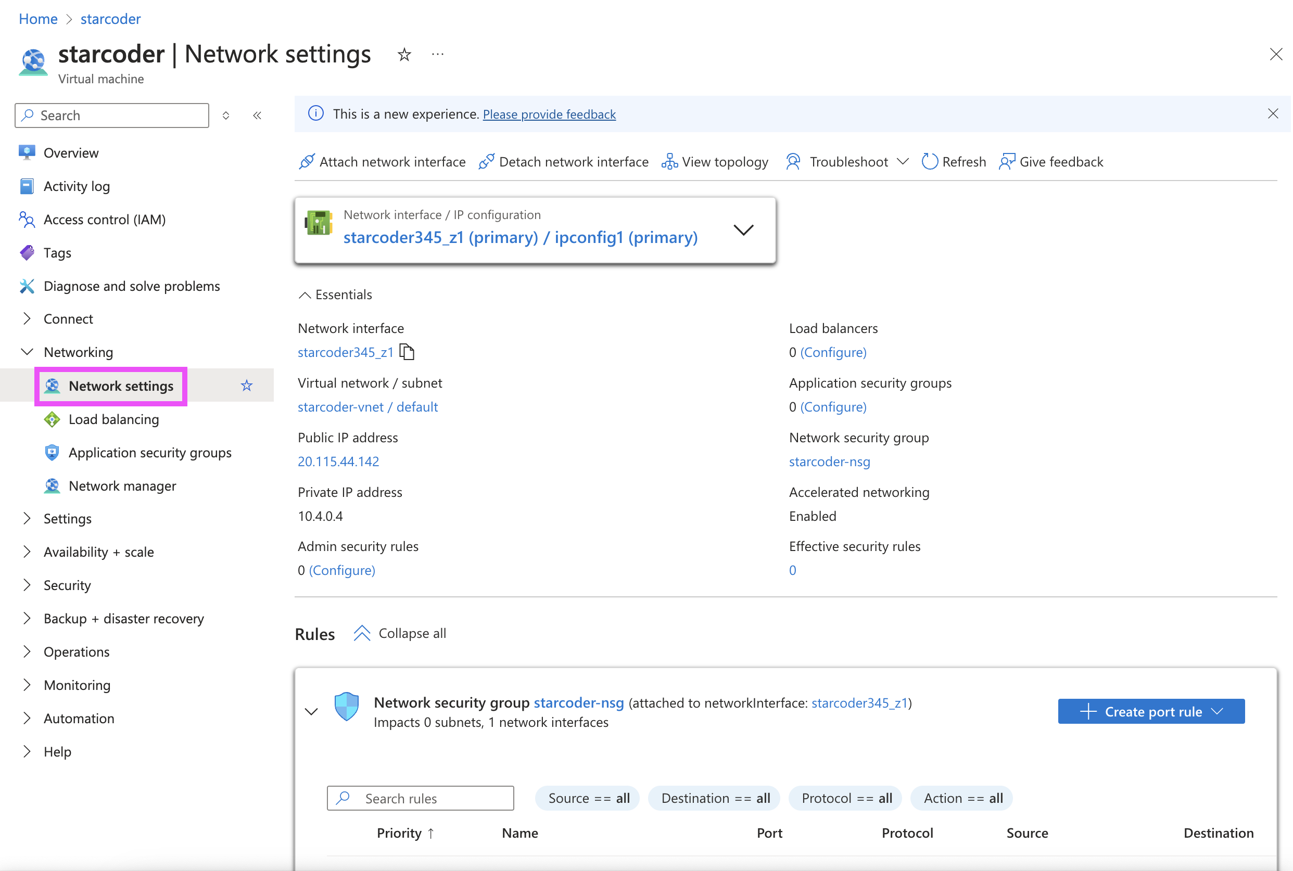This screenshot has width=1293, height=871.
Task: Expand the Security menu group
Action: [67, 585]
